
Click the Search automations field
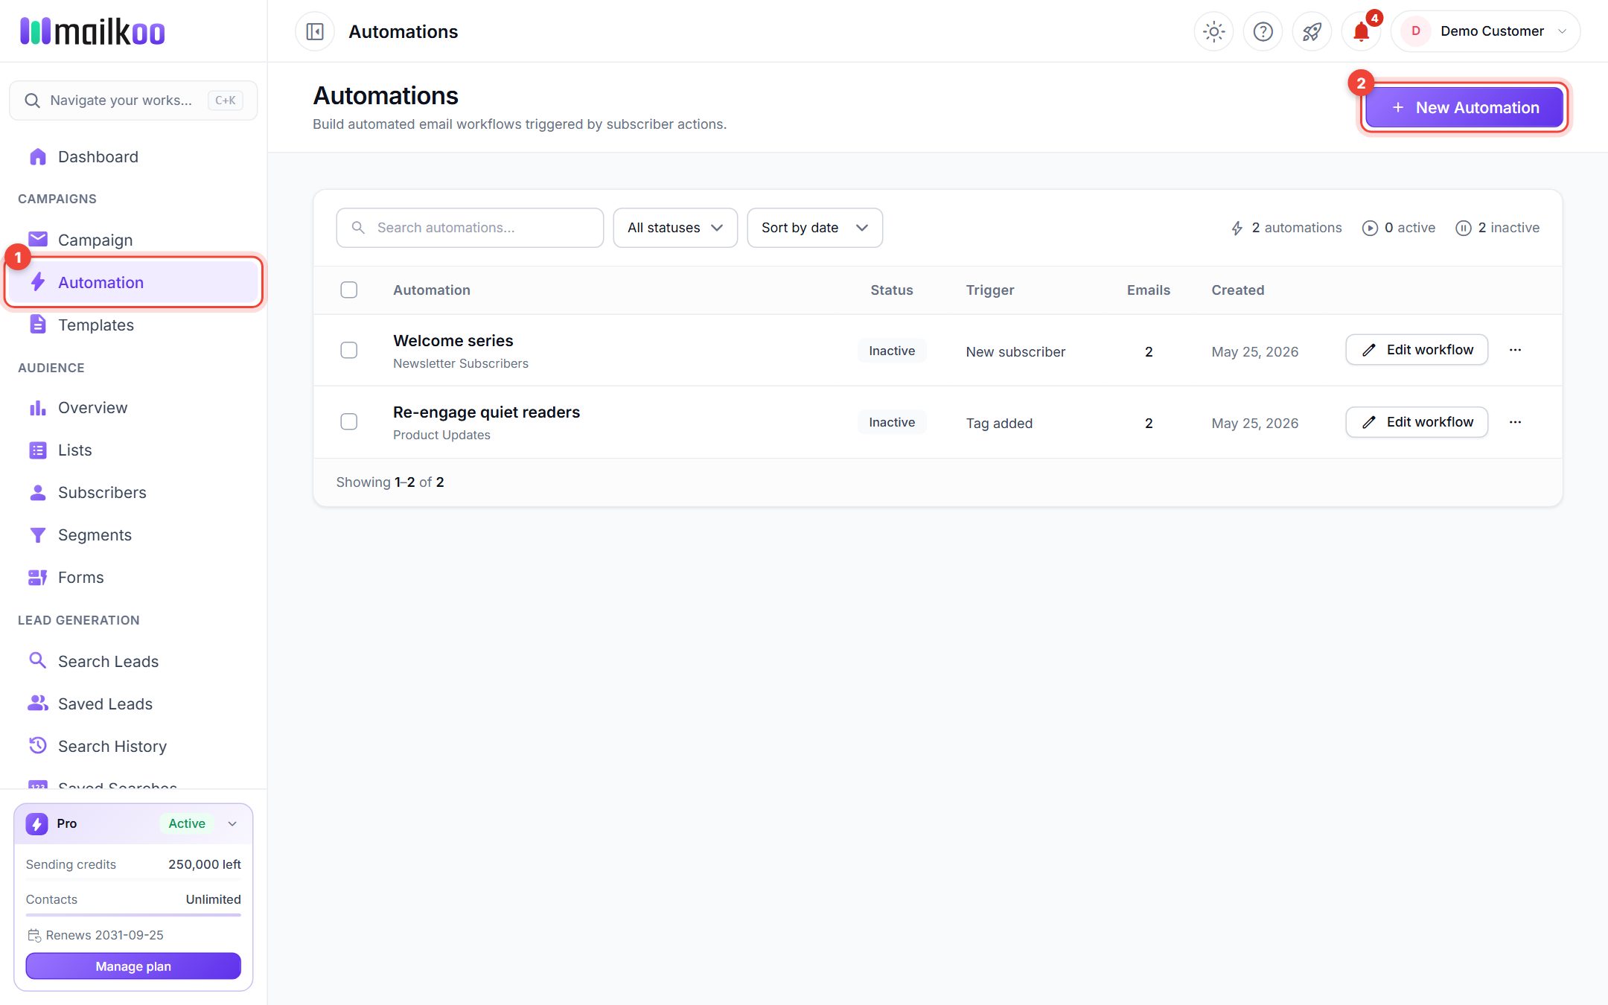[x=470, y=228]
